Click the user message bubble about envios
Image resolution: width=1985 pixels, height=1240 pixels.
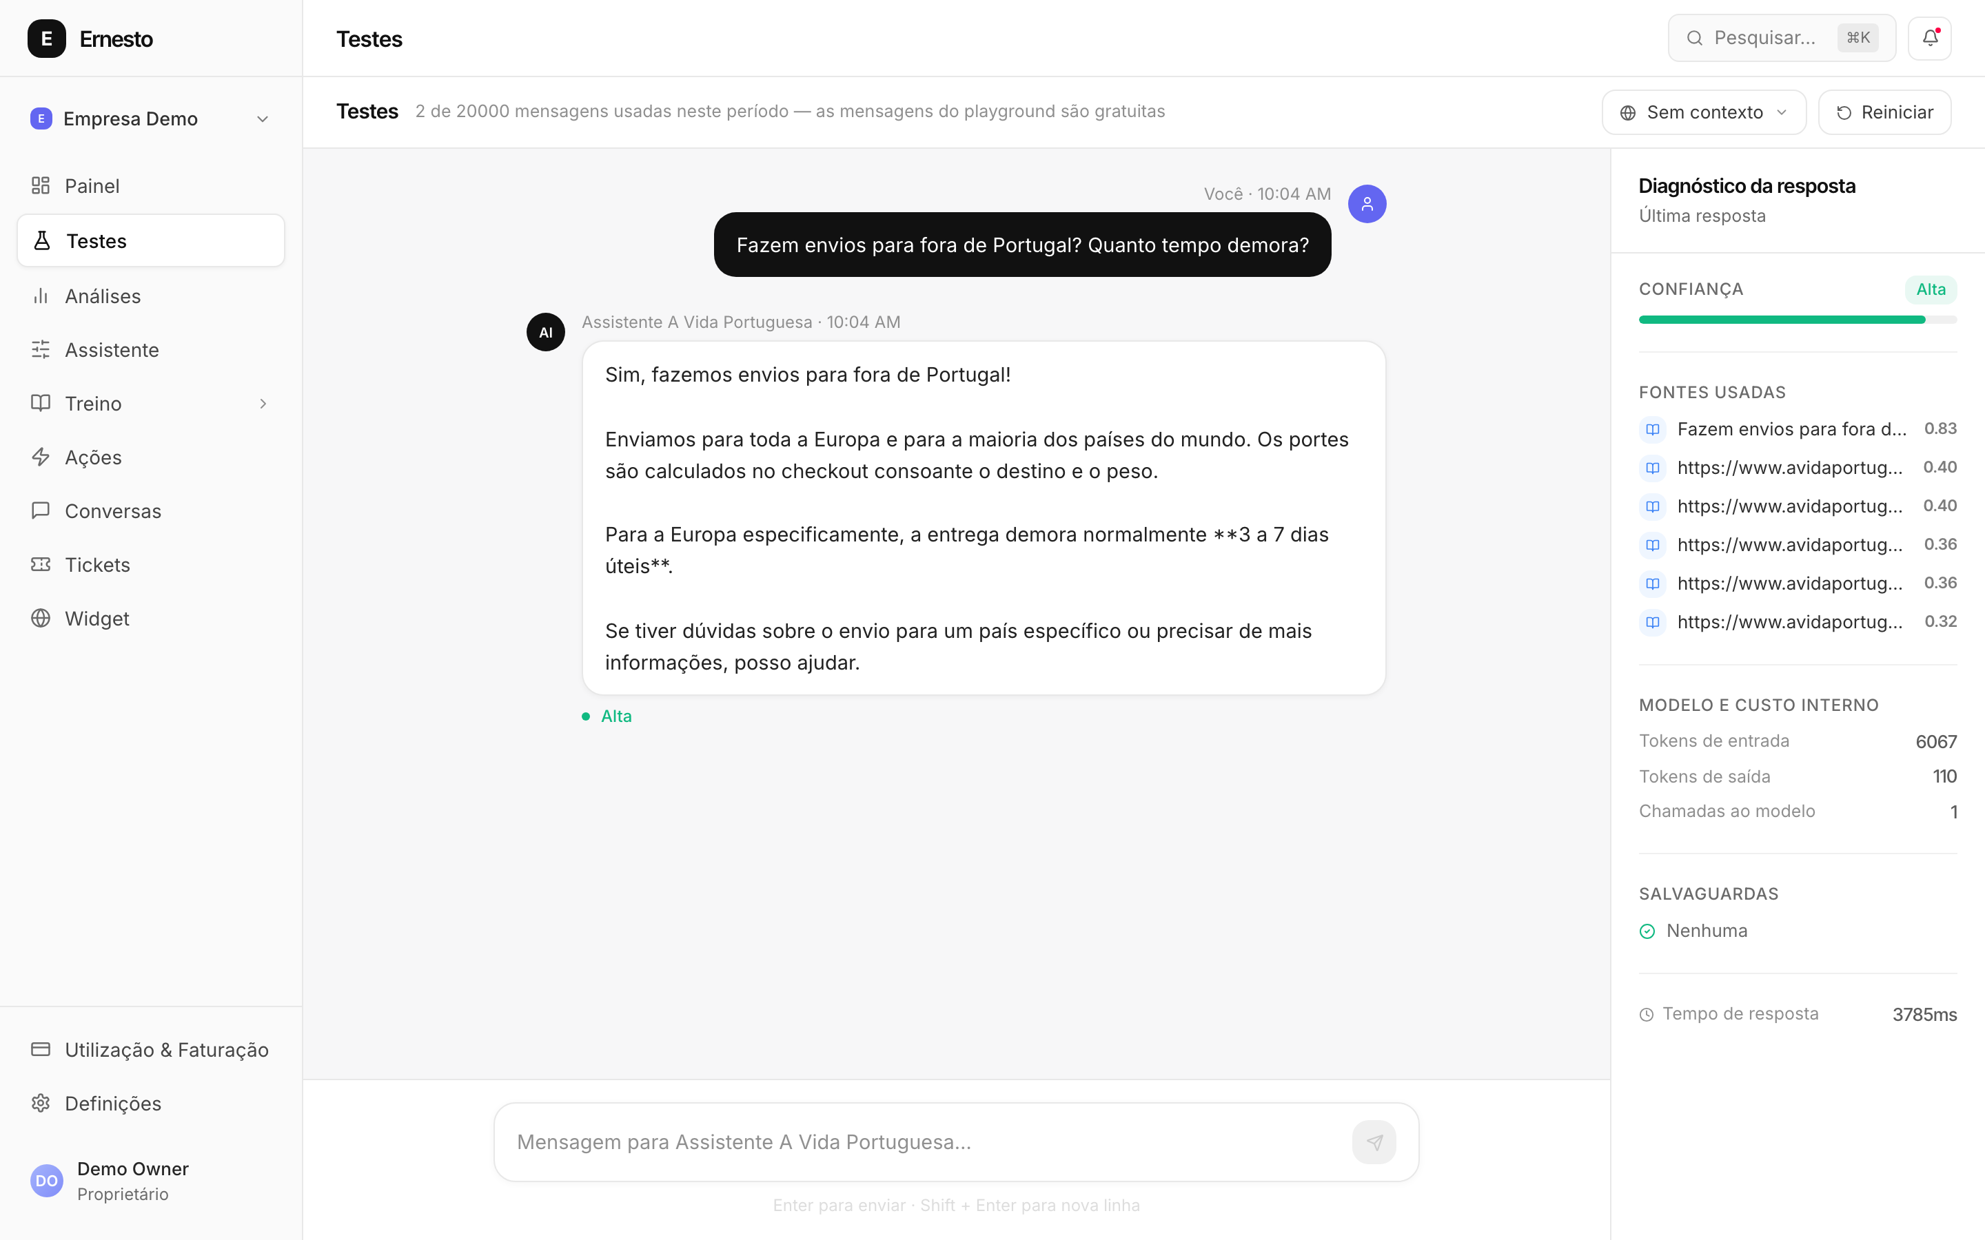click(1022, 245)
